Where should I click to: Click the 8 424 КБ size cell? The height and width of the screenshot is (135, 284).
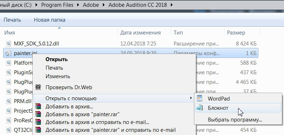246,44
